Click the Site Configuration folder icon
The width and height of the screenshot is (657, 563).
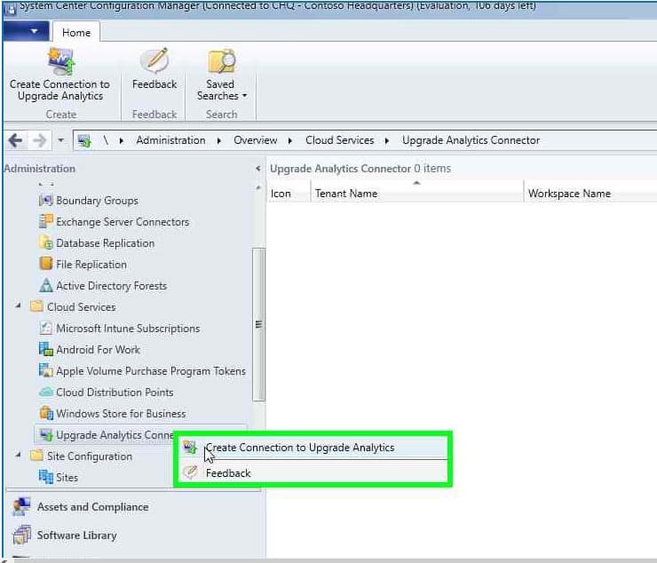pyautogui.click(x=36, y=456)
